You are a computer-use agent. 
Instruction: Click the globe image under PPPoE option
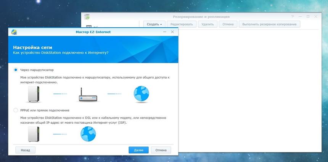click(x=88, y=134)
